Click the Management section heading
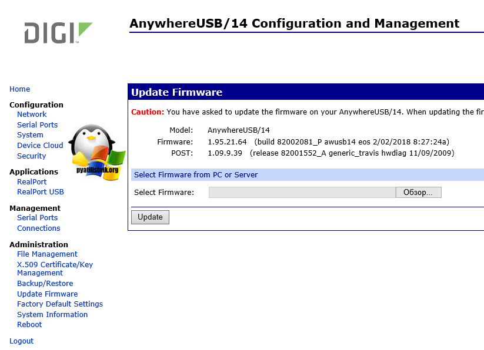The image size is (484, 350). [x=35, y=208]
